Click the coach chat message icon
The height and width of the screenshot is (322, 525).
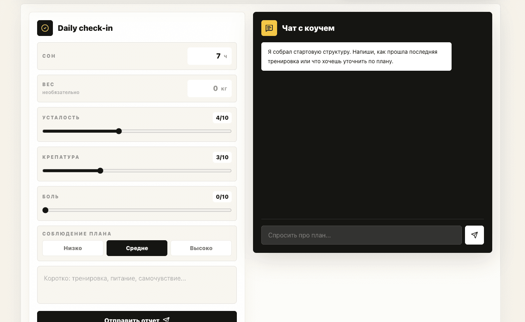click(269, 28)
